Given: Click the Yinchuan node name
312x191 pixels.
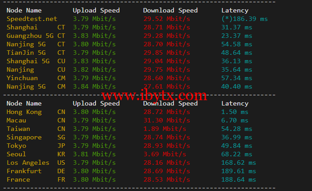Looking at the screenshot, I should pos(22,78).
